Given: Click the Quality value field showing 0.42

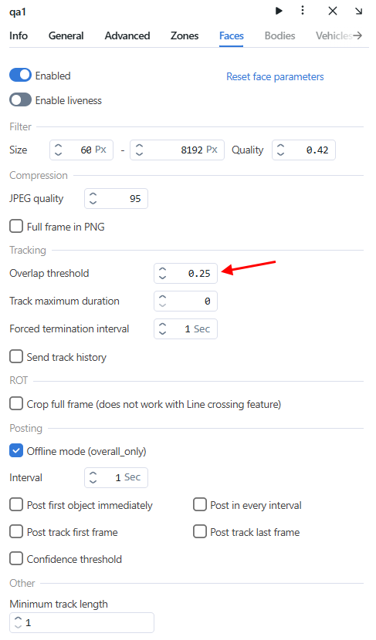Looking at the screenshot, I should 303,150.
